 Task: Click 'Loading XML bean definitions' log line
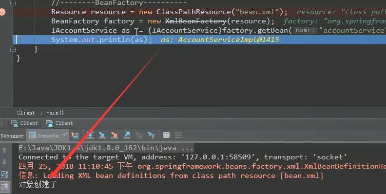[x=171, y=175]
